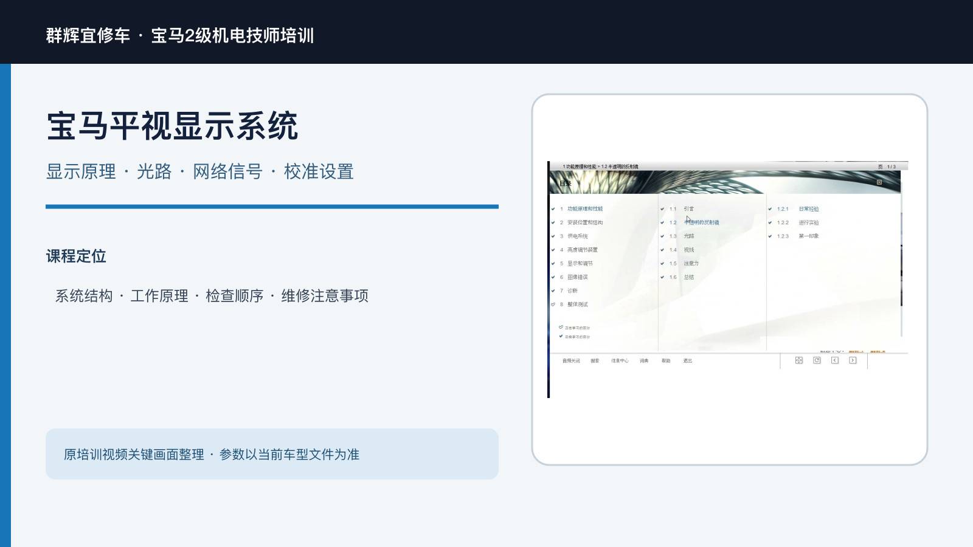The image size is (973, 547).
Task: Click the fullscreen icon in the bottom toolbar
Action: 799,360
